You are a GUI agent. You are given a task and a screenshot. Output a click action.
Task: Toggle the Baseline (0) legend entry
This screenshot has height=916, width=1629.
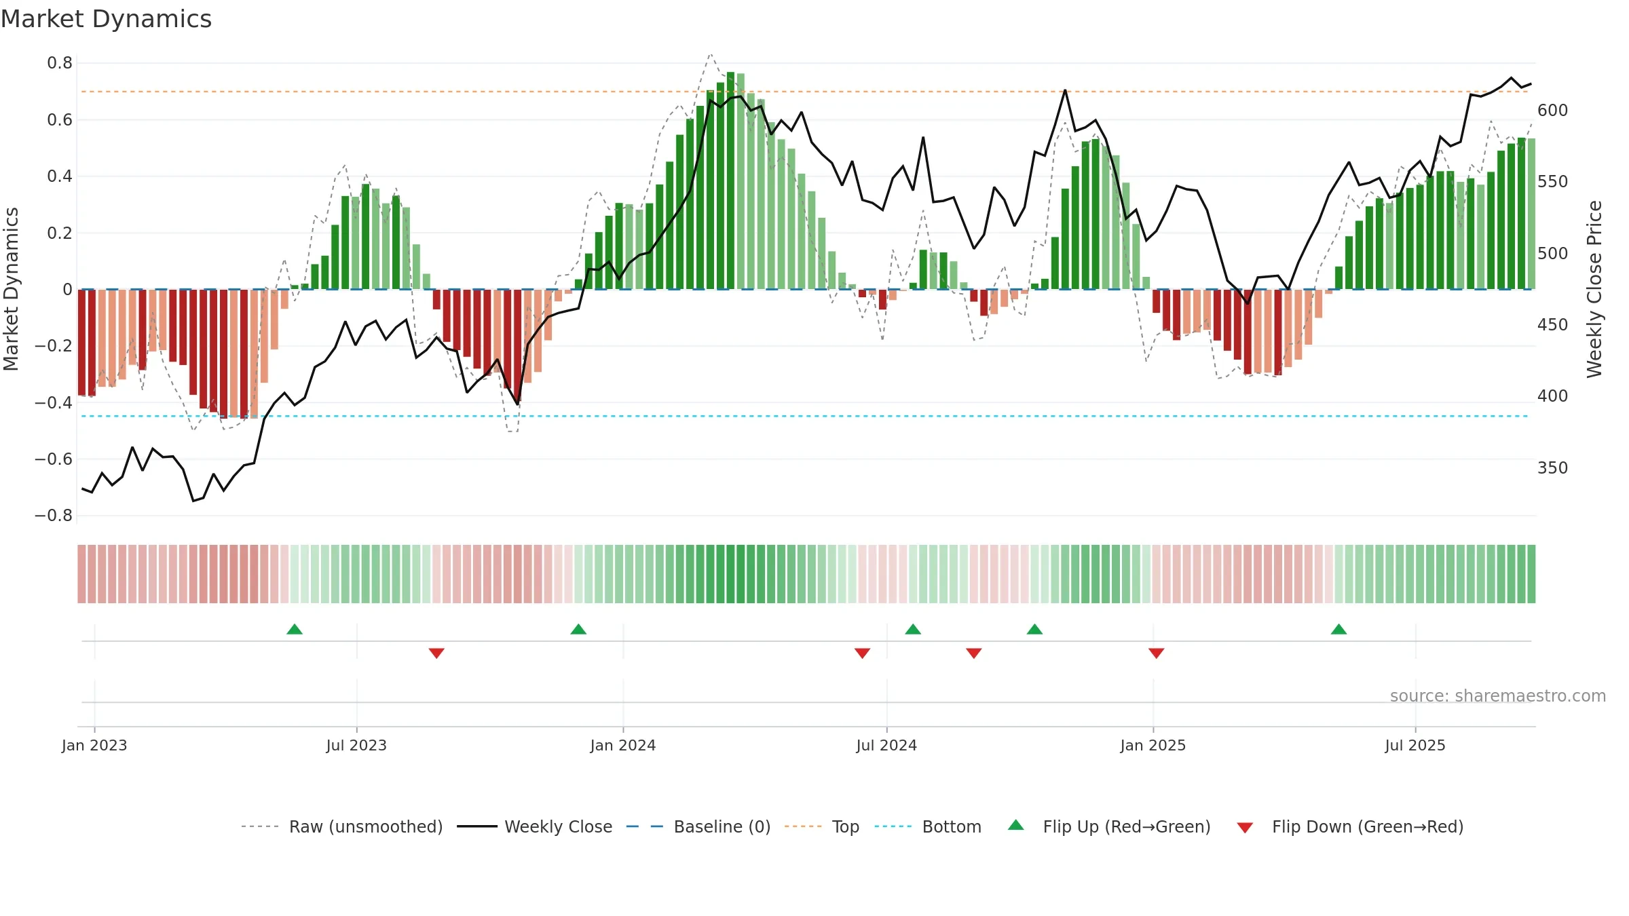coord(698,826)
